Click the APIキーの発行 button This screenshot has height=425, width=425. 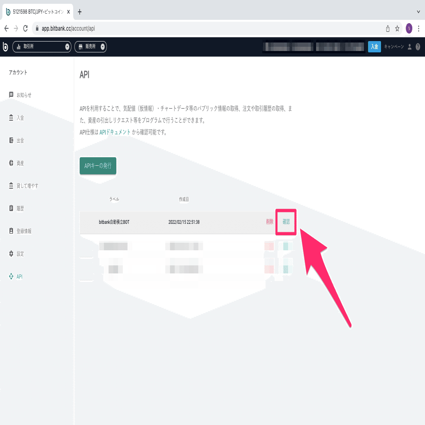(x=97, y=166)
